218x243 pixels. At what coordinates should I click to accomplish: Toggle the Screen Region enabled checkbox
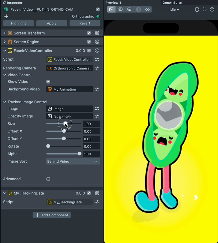tap(89, 42)
